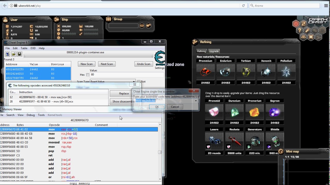The image size is (330, 185).
Task: Click the open file folder icon in Cheat Engine
Action: [x=13, y=54]
